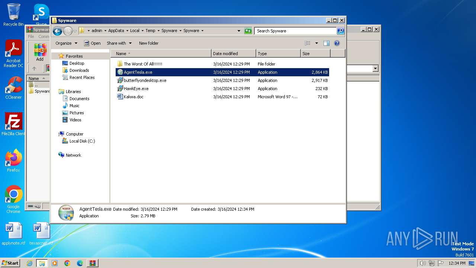Screen dimensions: 476x268
Task: Click Chrome icon in taskbar
Action: point(67,263)
